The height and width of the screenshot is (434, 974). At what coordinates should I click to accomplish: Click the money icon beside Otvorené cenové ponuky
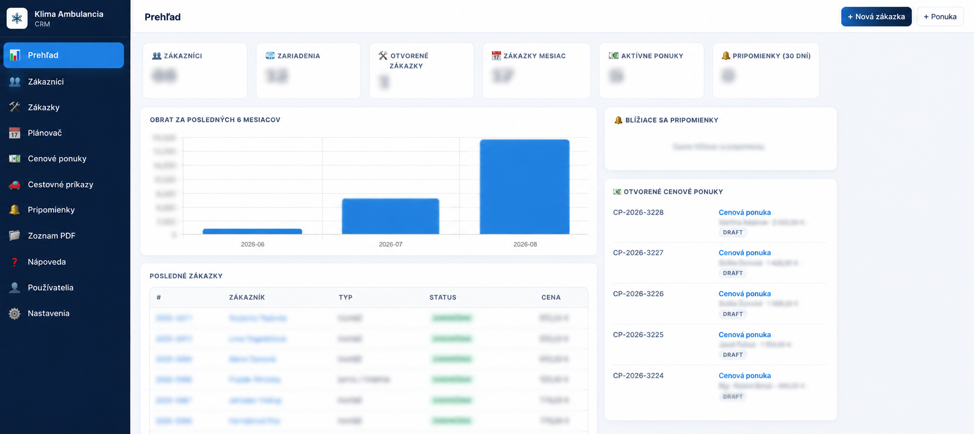tap(617, 192)
